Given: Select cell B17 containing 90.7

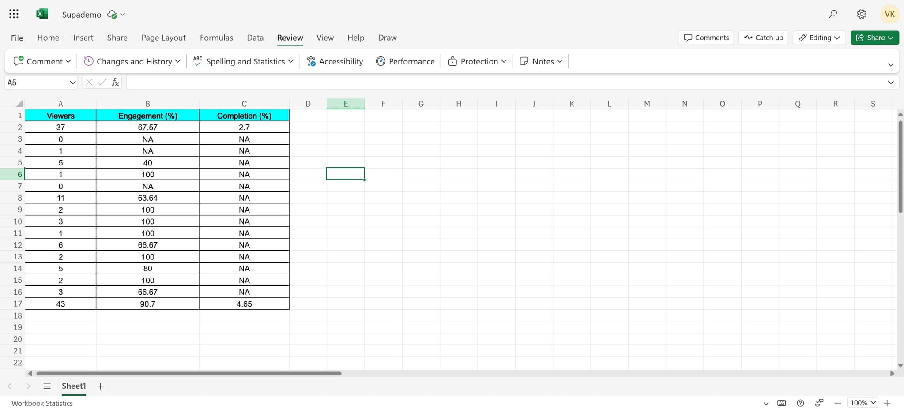Looking at the screenshot, I should click(147, 304).
